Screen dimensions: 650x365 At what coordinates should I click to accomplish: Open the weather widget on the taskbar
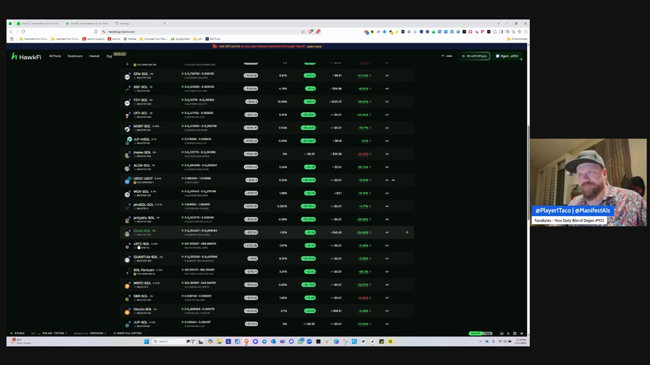click(x=20, y=341)
